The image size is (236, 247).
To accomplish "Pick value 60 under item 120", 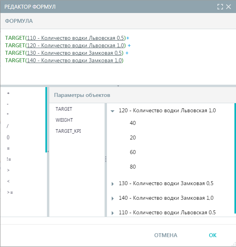I will click(133, 152).
